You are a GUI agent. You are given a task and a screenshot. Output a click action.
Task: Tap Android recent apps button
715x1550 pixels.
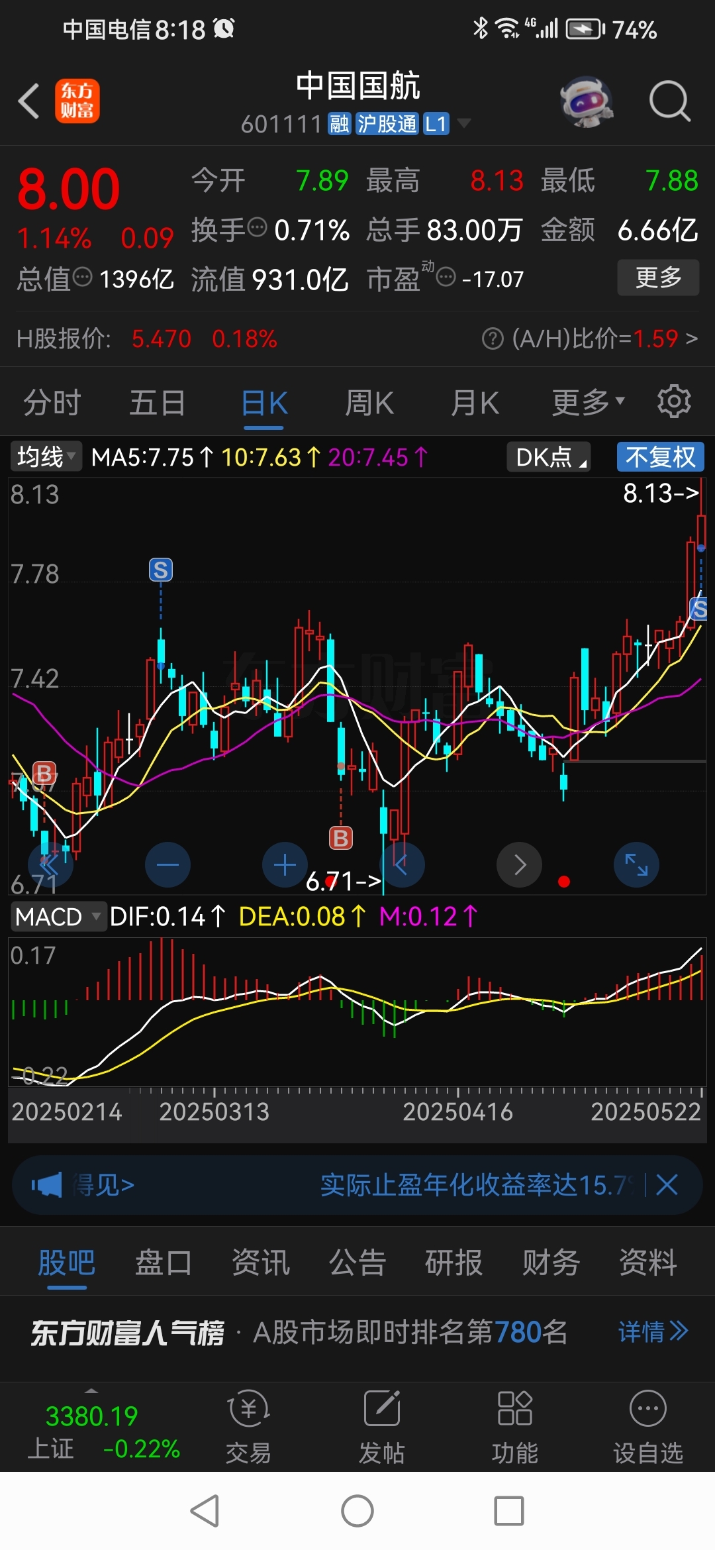509,1511
